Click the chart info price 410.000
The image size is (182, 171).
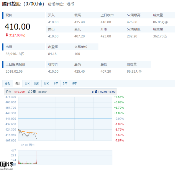tap(19, 92)
